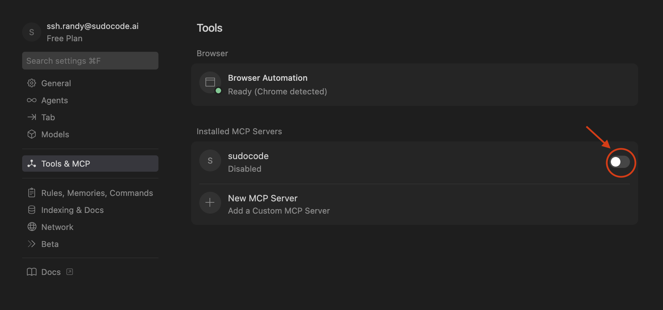Switch to the Beta settings section
The width and height of the screenshot is (663, 310).
point(50,244)
